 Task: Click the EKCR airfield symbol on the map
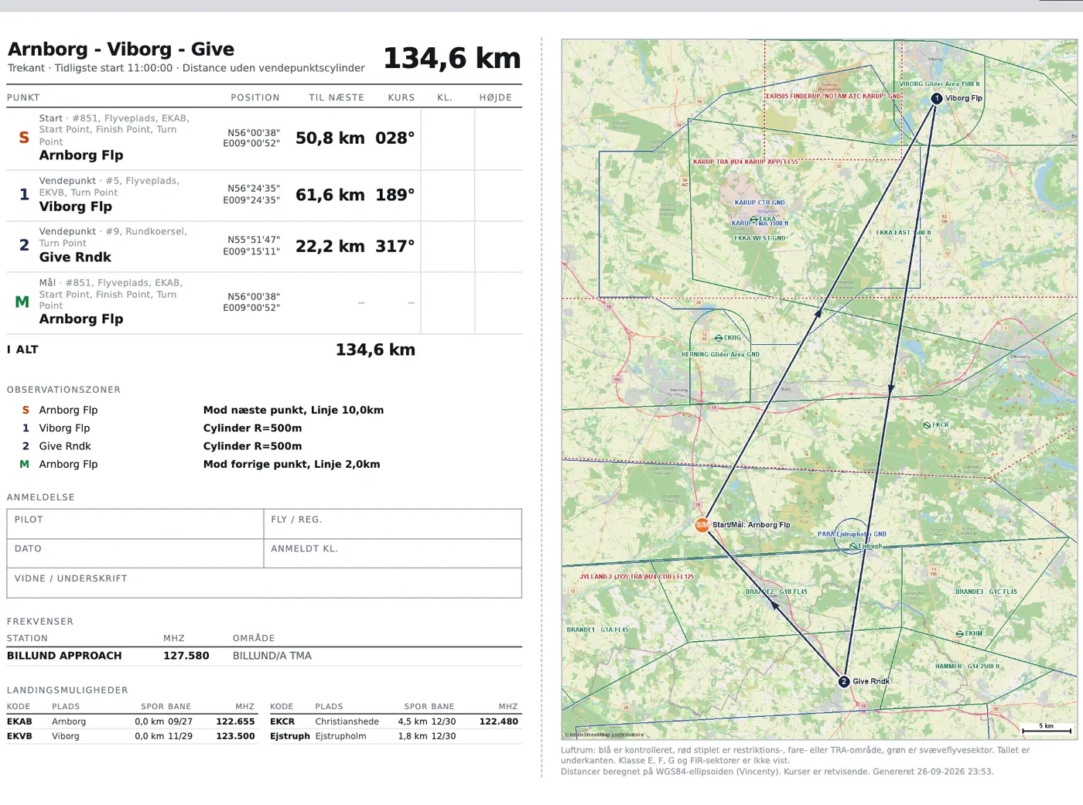pos(927,425)
